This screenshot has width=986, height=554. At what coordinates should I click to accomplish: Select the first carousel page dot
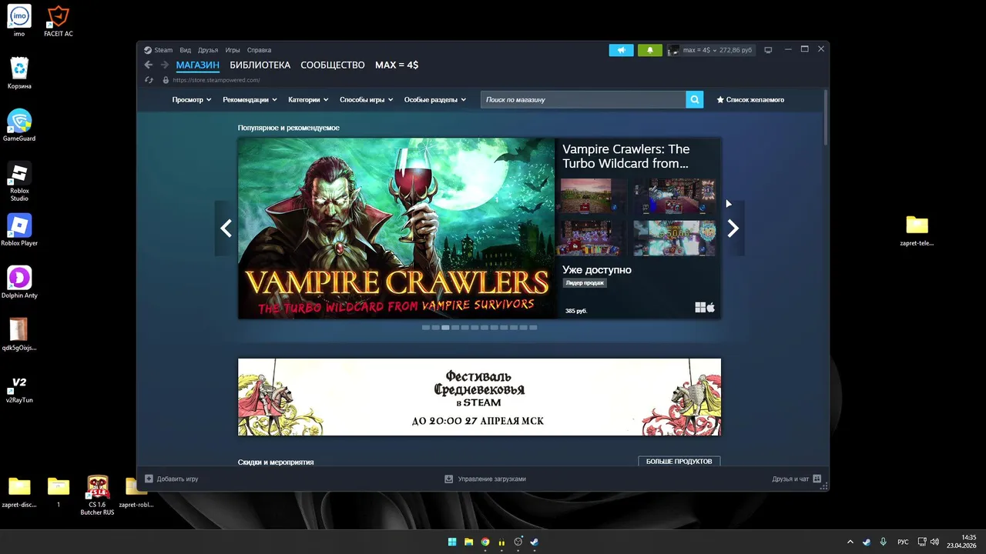426,328
